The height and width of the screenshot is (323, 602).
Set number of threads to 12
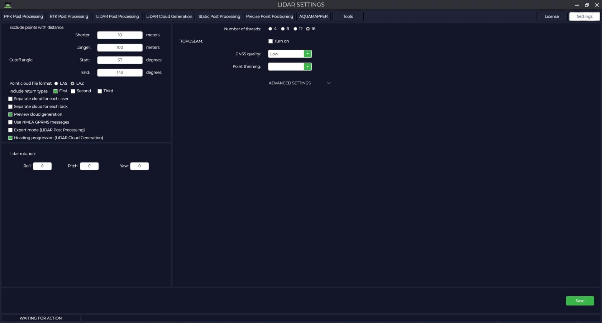[x=295, y=29]
